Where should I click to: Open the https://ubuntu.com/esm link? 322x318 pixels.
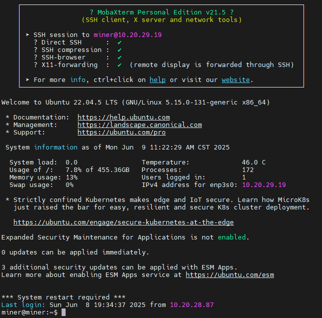click(x=230, y=275)
